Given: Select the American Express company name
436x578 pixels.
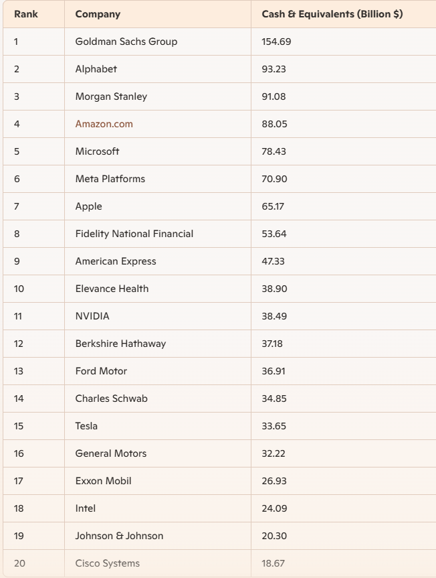Looking at the screenshot, I should [x=115, y=261].
